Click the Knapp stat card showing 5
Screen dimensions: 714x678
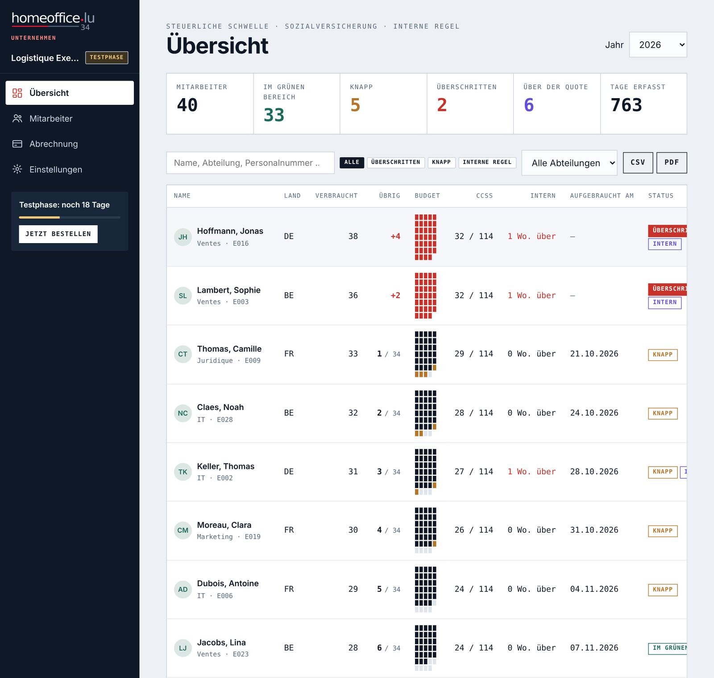[383, 103]
